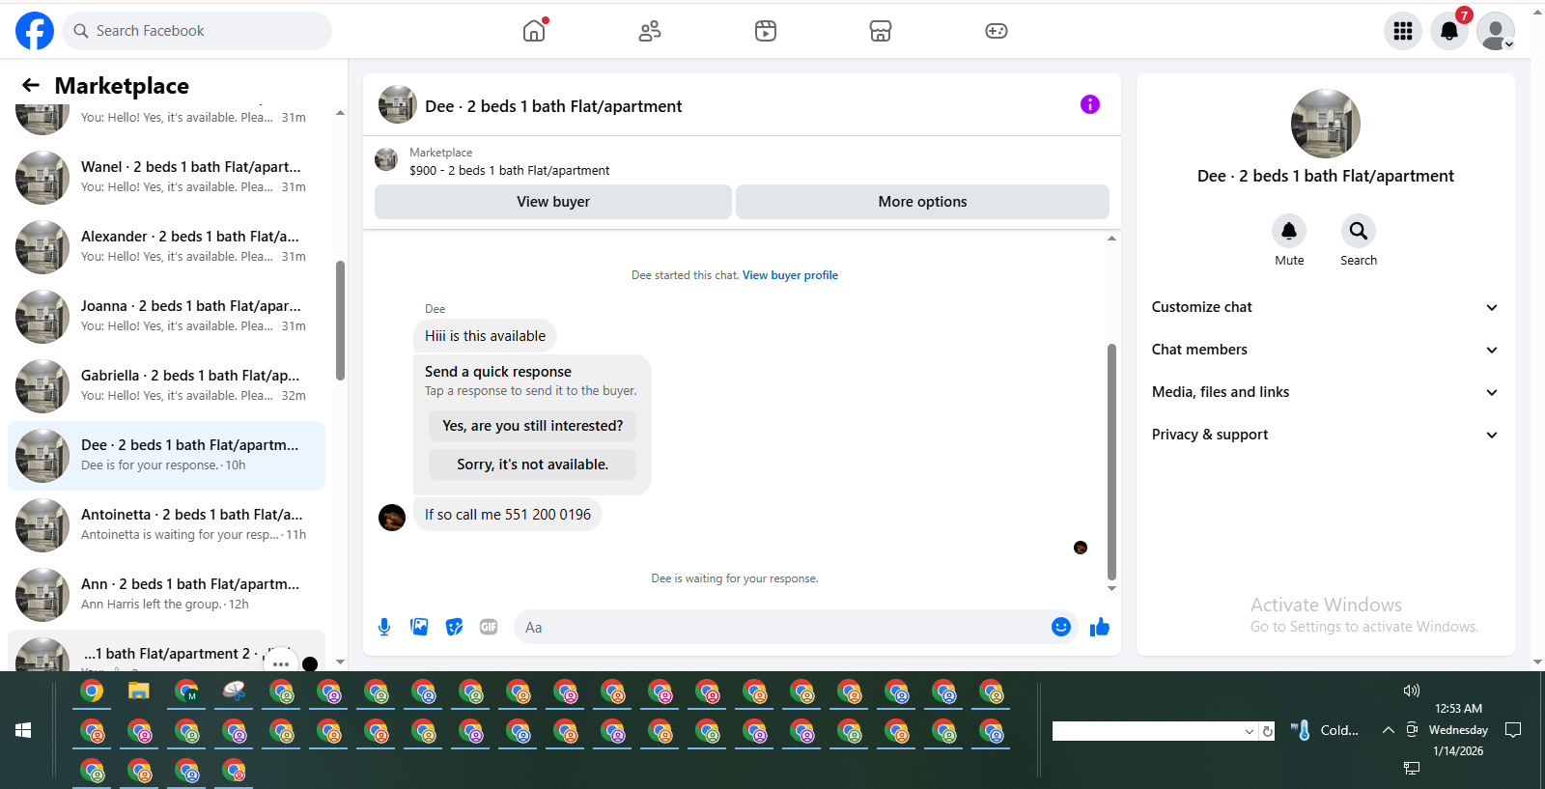Click the conversation header listing thumbnail
Viewport: 1545px width, 789px height.
[398, 104]
